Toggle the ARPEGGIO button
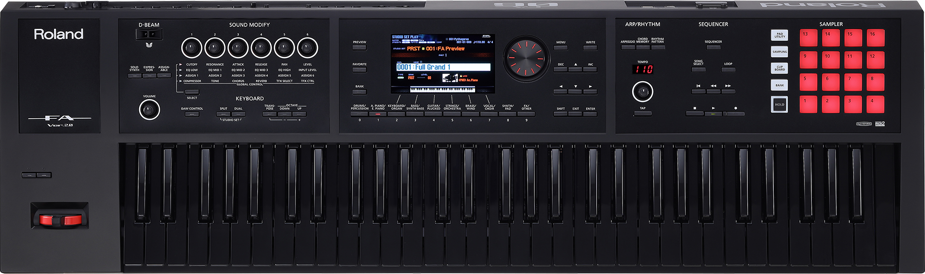The image size is (925, 274). coord(628,48)
